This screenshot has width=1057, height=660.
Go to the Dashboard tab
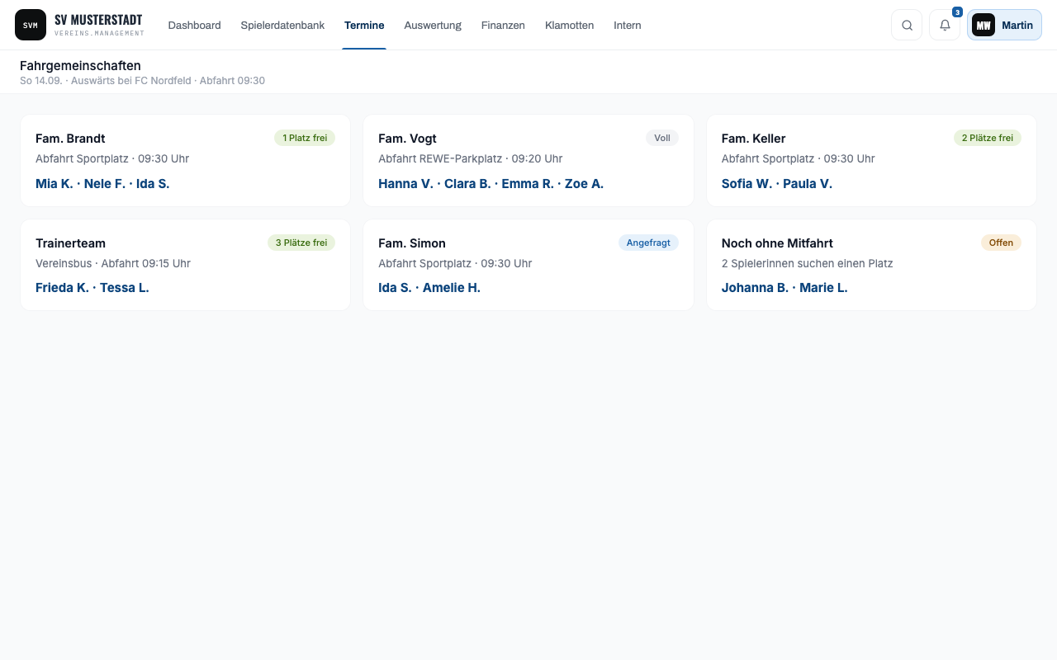click(194, 26)
